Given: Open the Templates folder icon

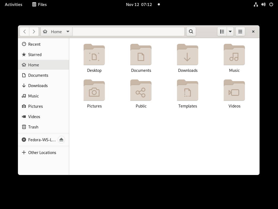Looking at the screenshot, I should 188,90.
